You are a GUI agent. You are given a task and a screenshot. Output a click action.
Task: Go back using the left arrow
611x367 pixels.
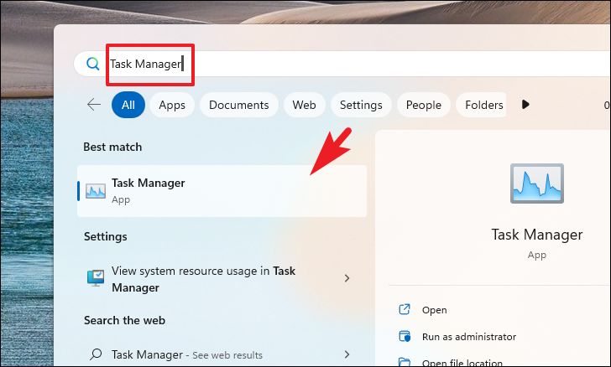93,104
